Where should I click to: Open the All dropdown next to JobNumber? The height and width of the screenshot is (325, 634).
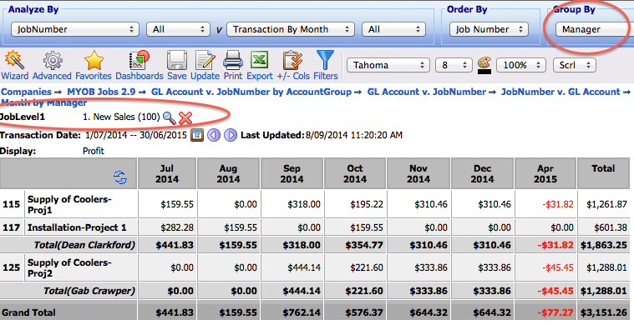coord(178,29)
